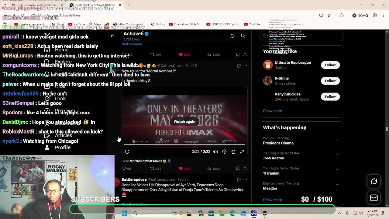This screenshot has height=219, width=389.
Task: Seek on the trailer progress bar
Action: point(184,144)
